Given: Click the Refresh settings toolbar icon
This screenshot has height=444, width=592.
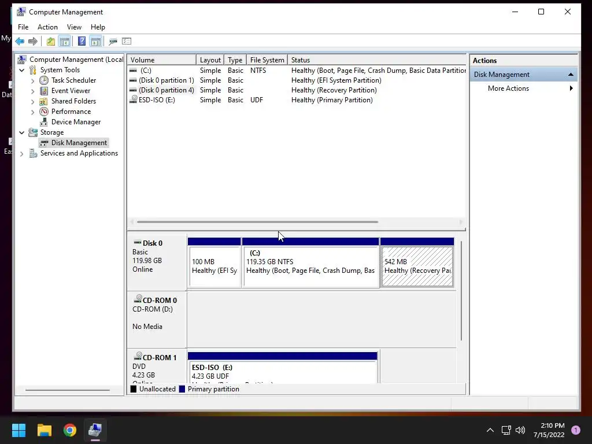Looking at the screenshot, I should pyautogui.click(x=113, y=41).
